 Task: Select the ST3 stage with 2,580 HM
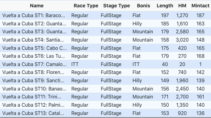[x=105, y=32]
